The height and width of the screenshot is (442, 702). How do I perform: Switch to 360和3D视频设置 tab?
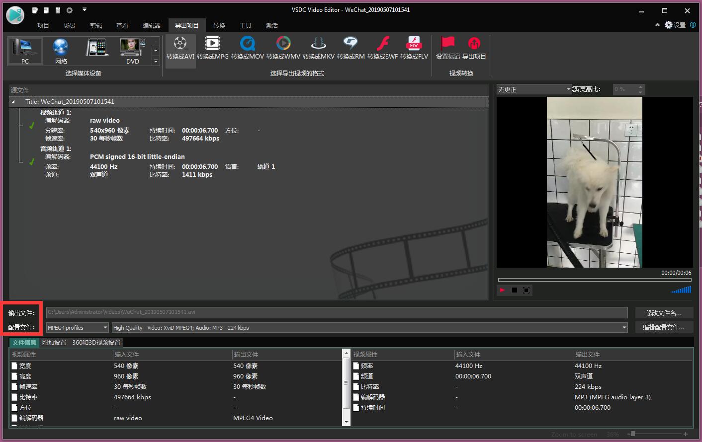pos(96,343)
